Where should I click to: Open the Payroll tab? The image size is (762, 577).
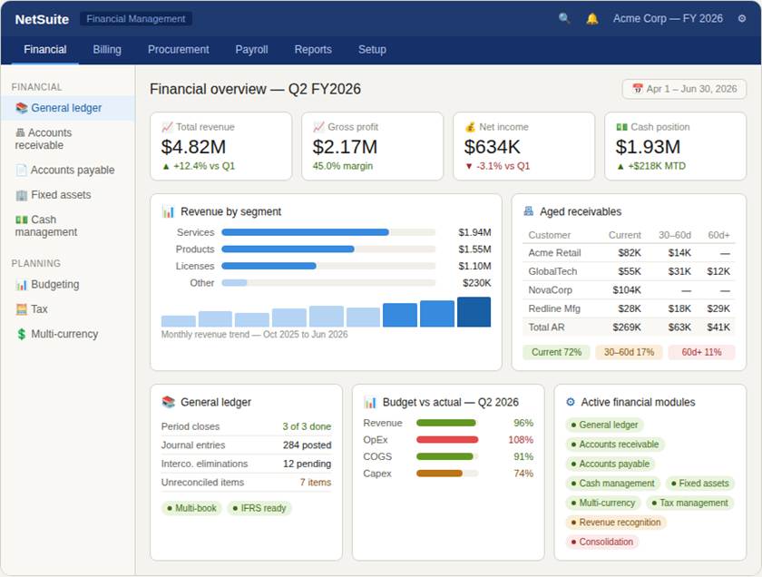(251, 50)
